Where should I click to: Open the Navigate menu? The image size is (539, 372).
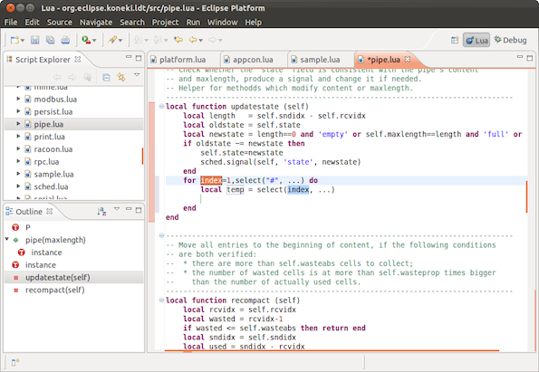click(96, 23)
